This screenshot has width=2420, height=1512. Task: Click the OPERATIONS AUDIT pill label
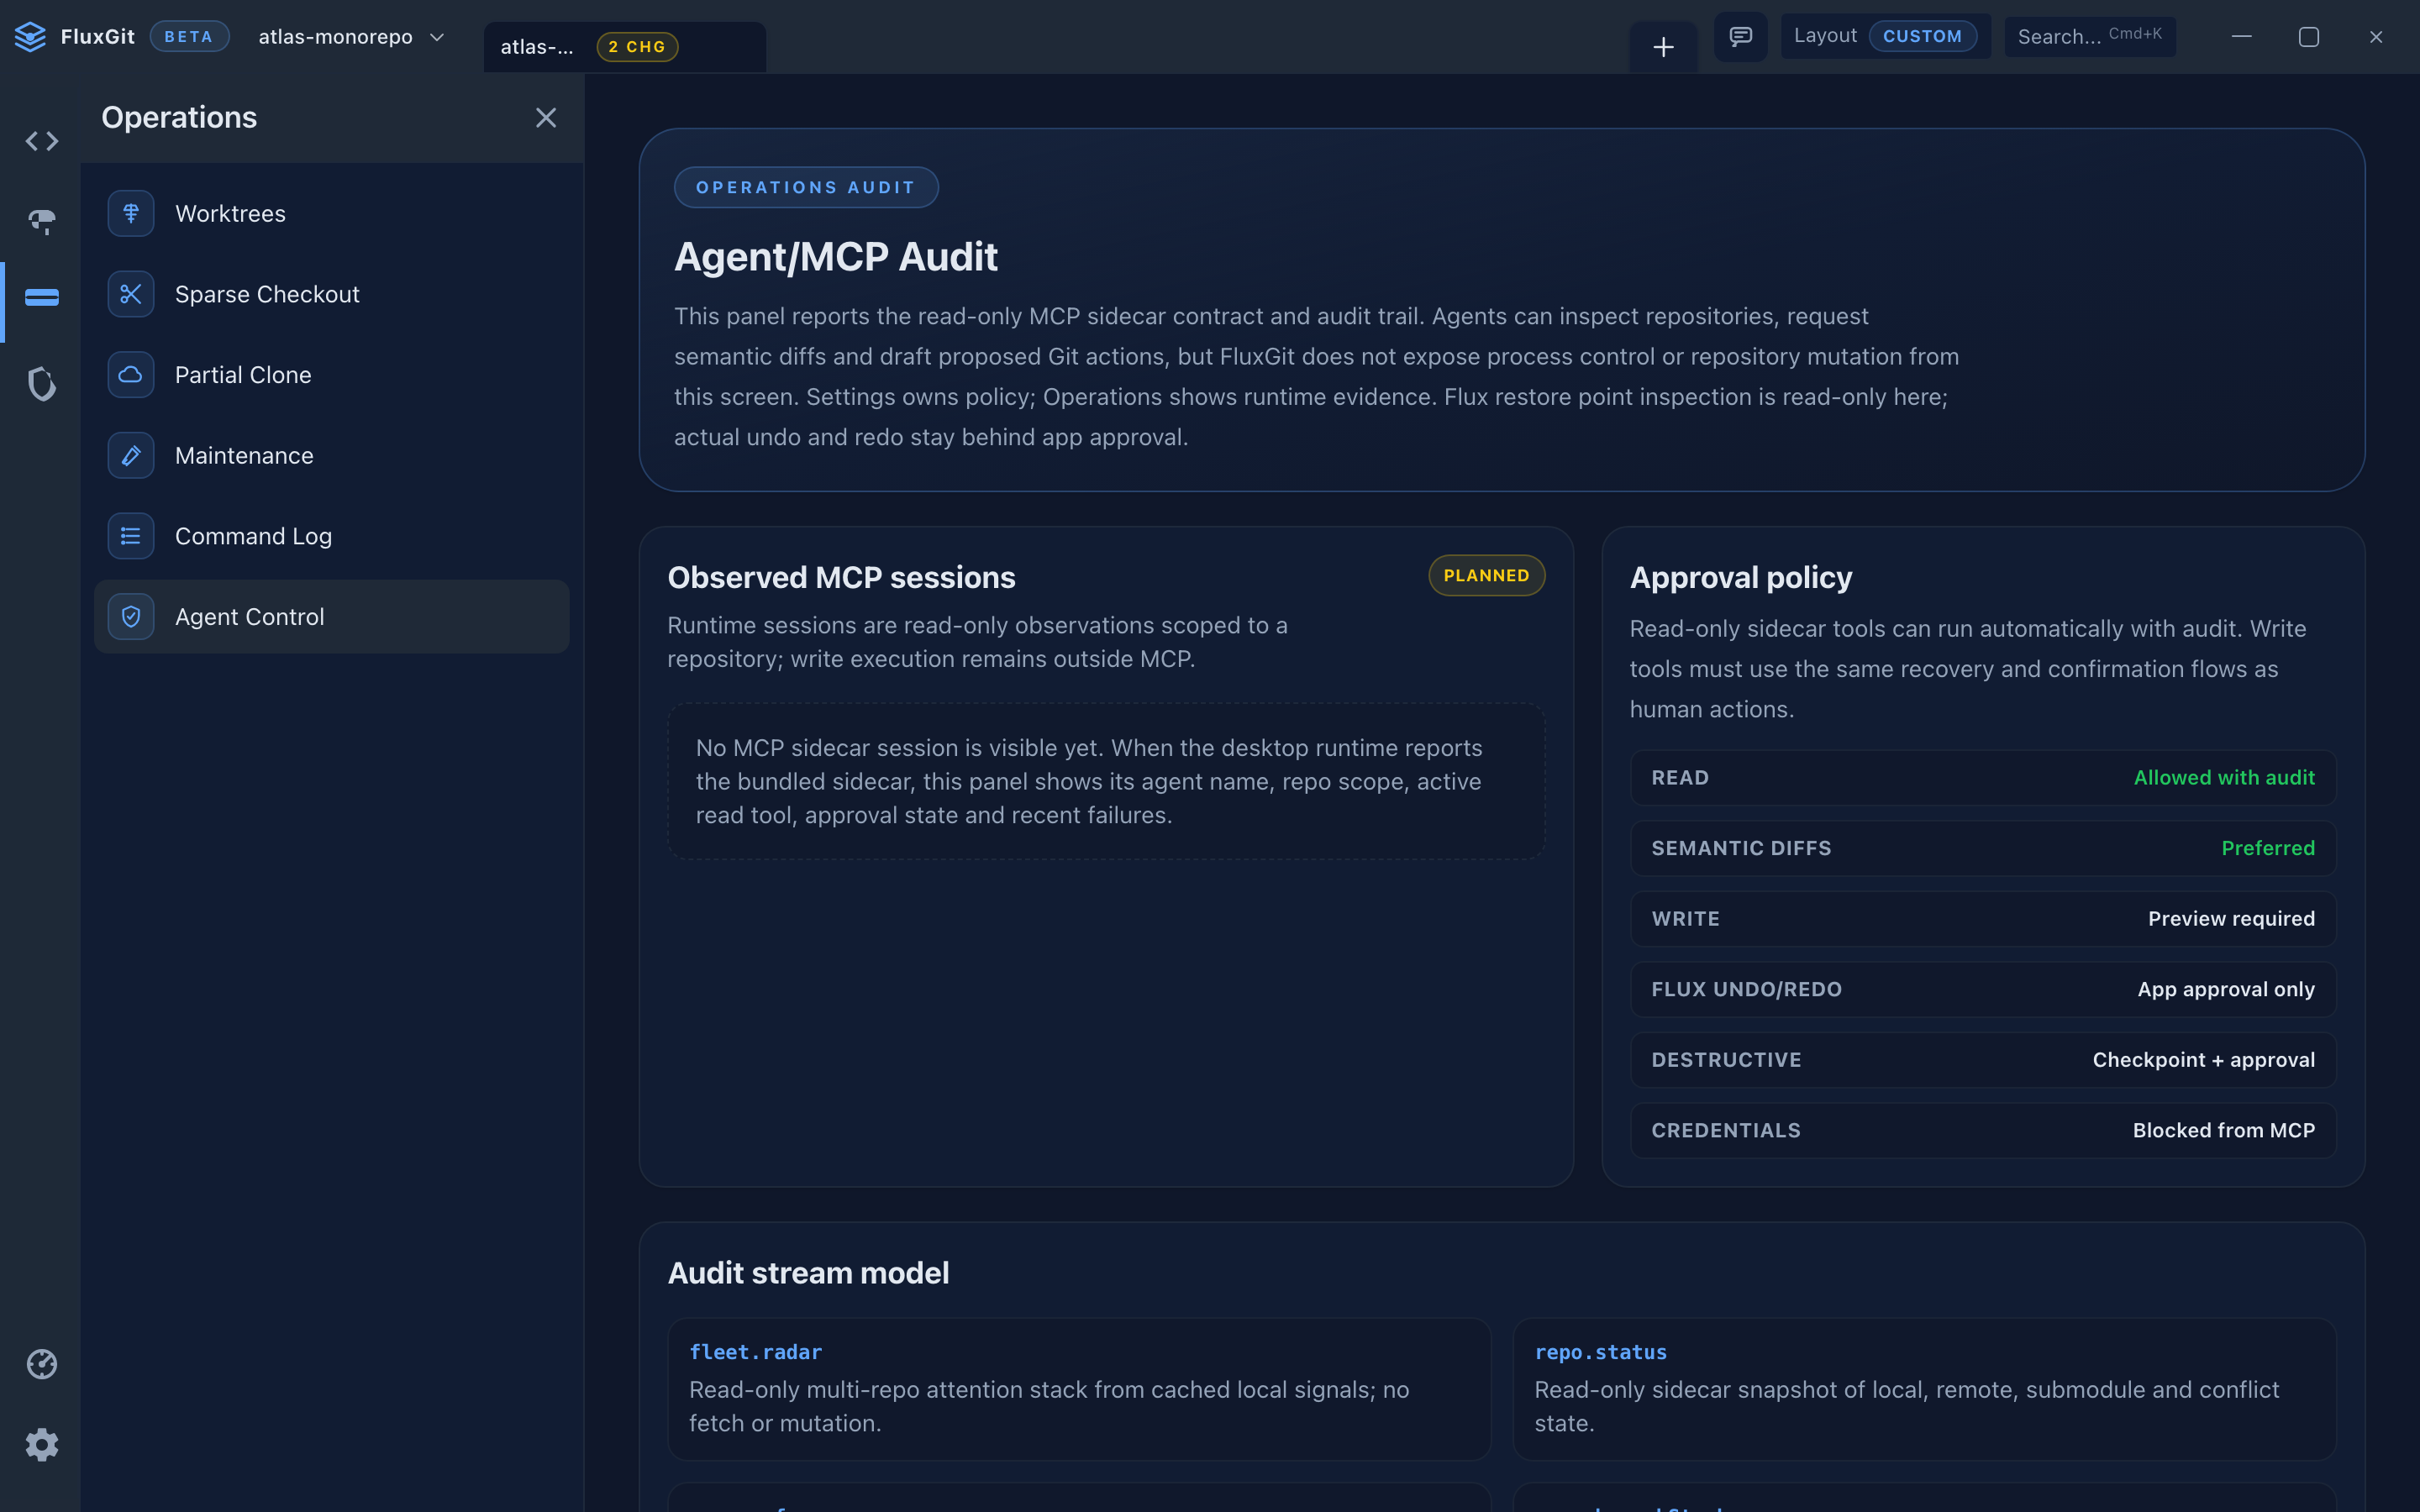point(806,187)
